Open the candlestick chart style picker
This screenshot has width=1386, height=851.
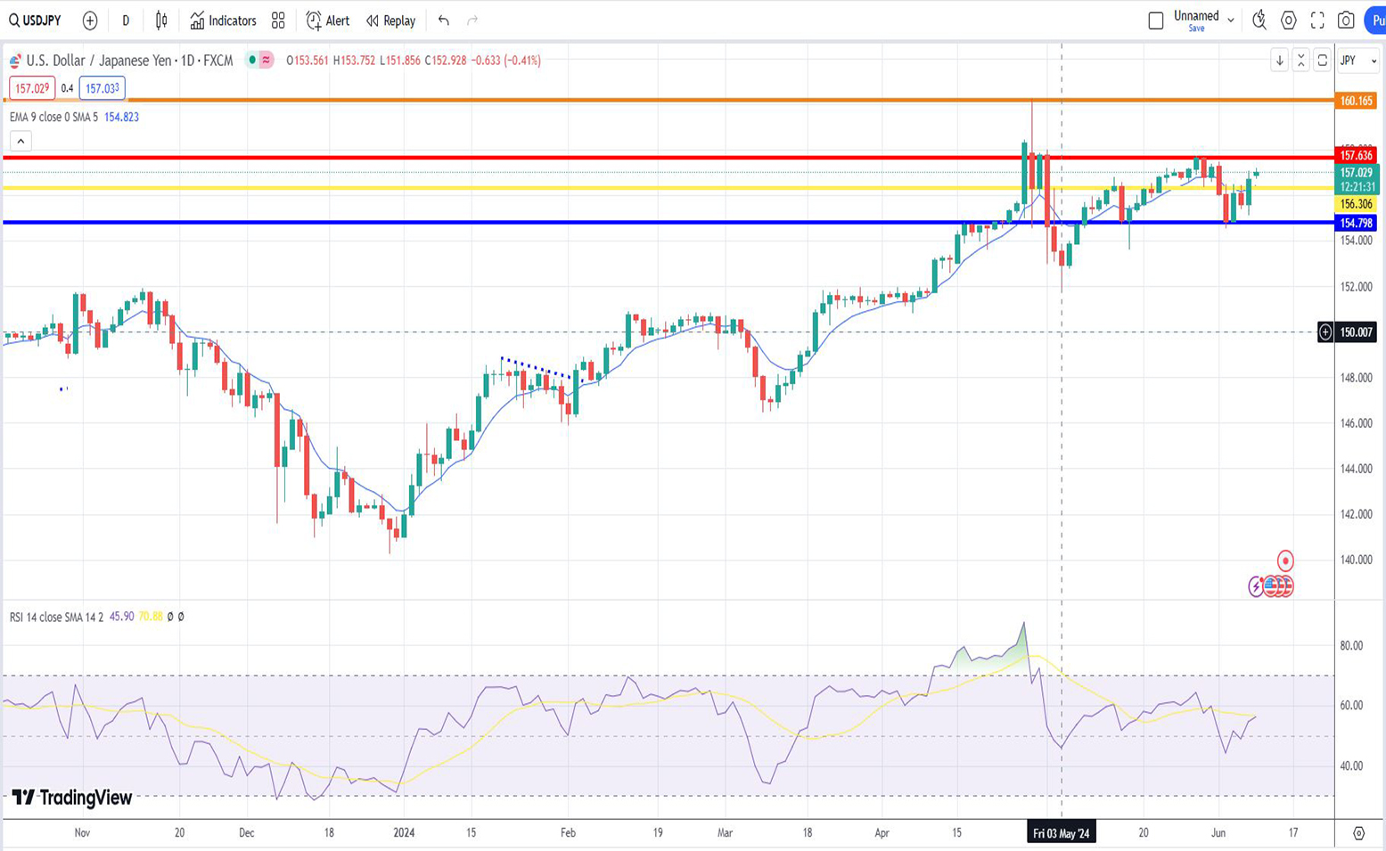click(x=161, y=20)
